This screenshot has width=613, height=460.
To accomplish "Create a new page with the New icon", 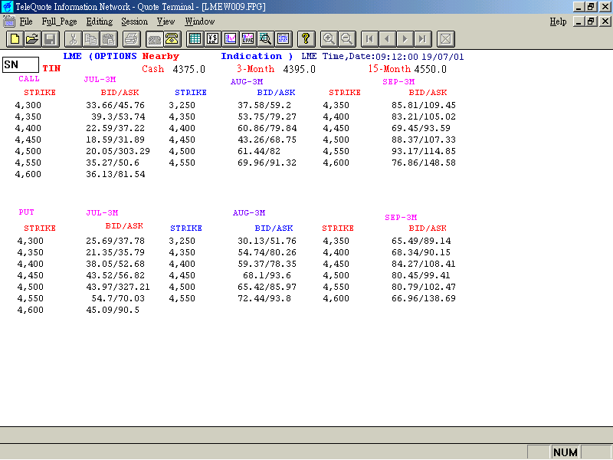I will 15,39.
